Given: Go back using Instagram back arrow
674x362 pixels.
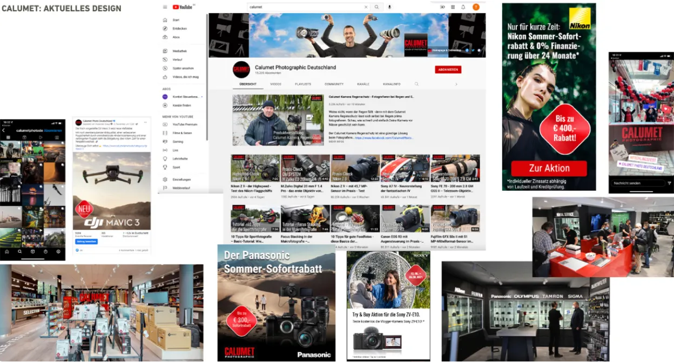Looking at the screenshot, I should (3, 131).
